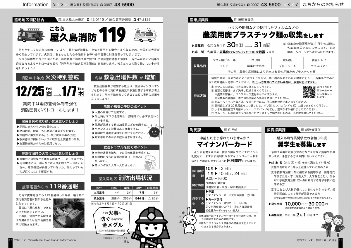
Task: Click the fire truck illustration
Action: coord(31,35)
